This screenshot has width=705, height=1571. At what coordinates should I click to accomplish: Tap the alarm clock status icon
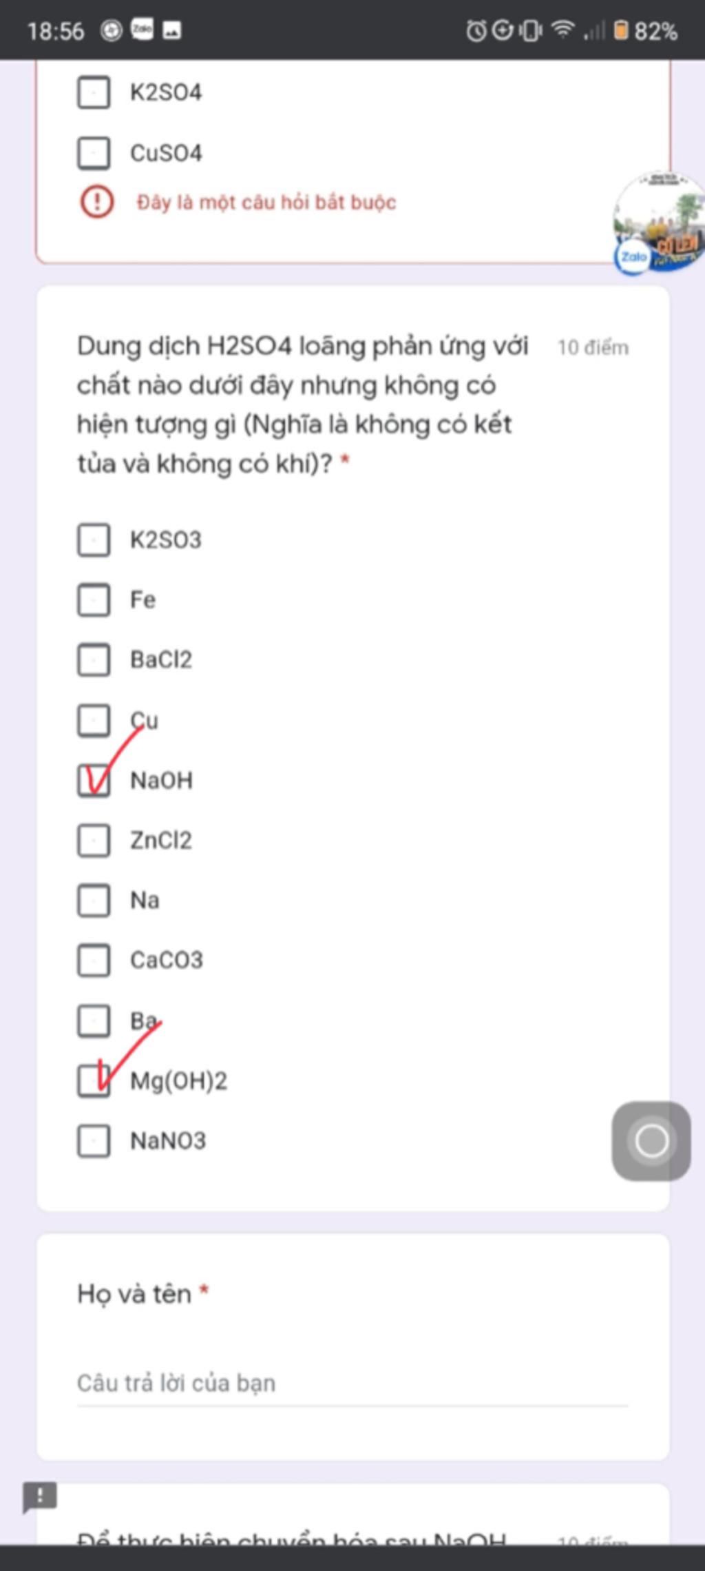coord(476,30)
